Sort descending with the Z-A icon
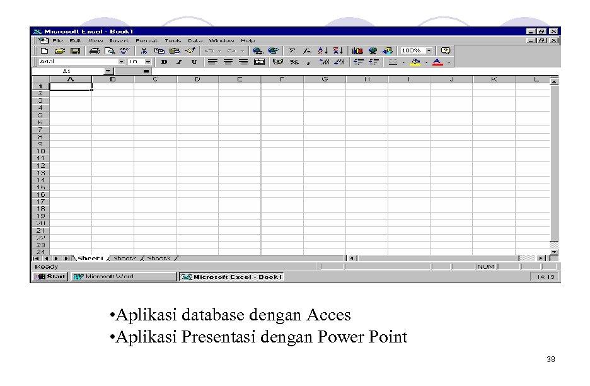590x386 pixels. (x=338, y=51)
